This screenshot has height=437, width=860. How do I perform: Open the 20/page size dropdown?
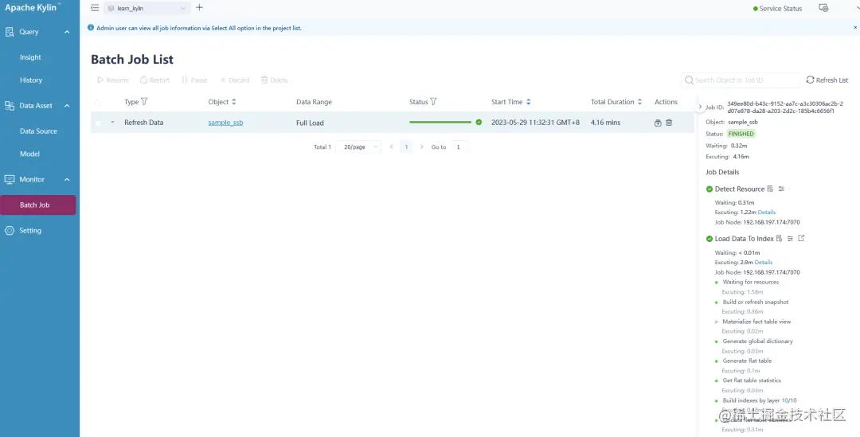click(x=358, y=147)
